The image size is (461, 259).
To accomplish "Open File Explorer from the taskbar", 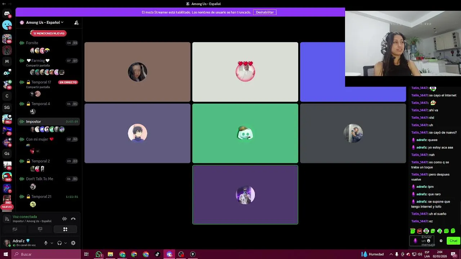I will tap(111, 254).
